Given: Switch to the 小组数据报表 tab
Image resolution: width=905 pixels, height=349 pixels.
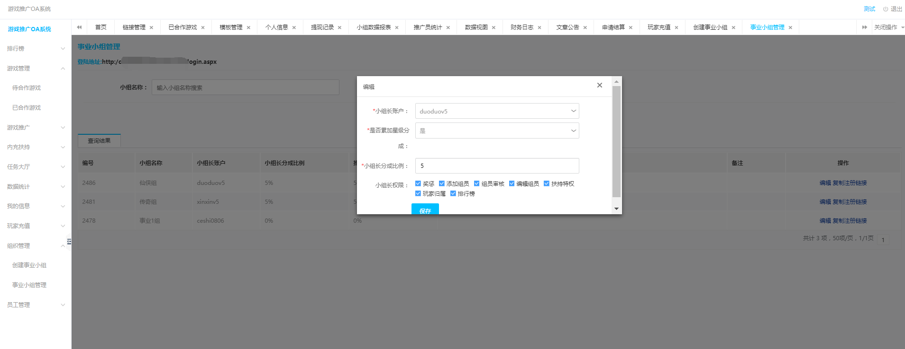Looking at the screenshot, I should [374, 27].
